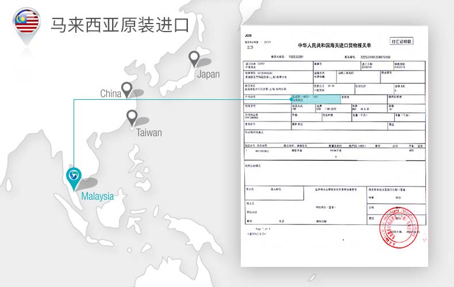Click the China label text

110,94
